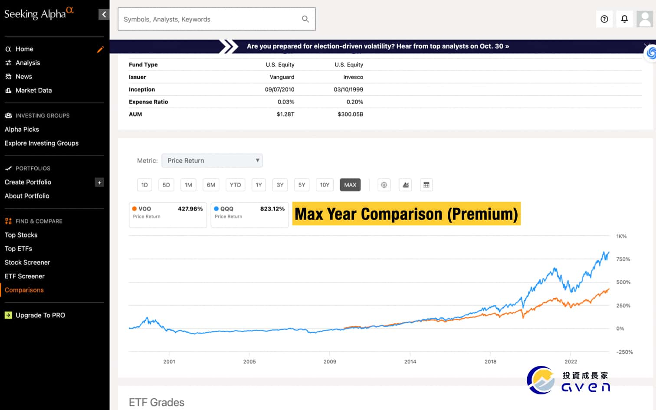656x410 pixels.
Task: Open notifications bell icon
Action: [x=624, y=19]
